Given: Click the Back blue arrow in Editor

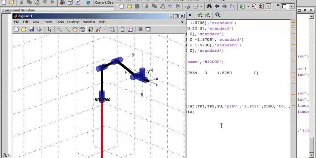Looking at the screenshot, I should (x=217, y=6).
